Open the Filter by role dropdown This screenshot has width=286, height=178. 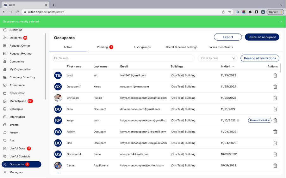(217, 58)
